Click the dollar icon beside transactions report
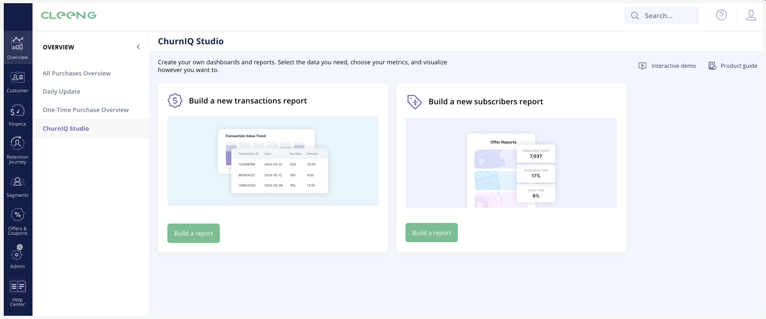 (x=175, y=100)
